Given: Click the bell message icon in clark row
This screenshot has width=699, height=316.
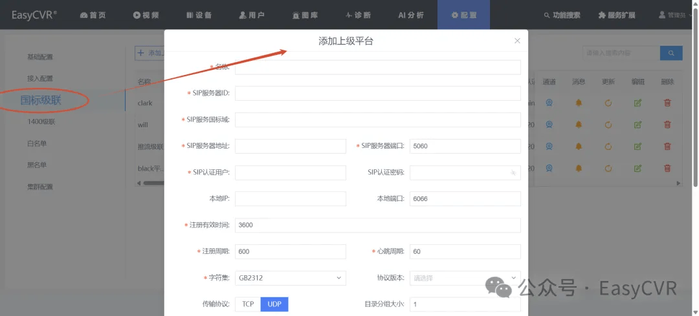Looking at the screenshot, I should (579, 103).
